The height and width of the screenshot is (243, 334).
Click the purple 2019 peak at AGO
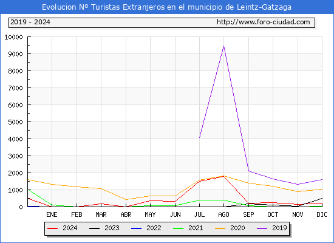[223, 46]
